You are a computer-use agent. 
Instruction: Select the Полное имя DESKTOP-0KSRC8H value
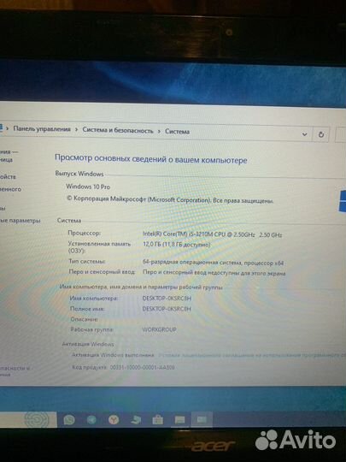point(167,309)
